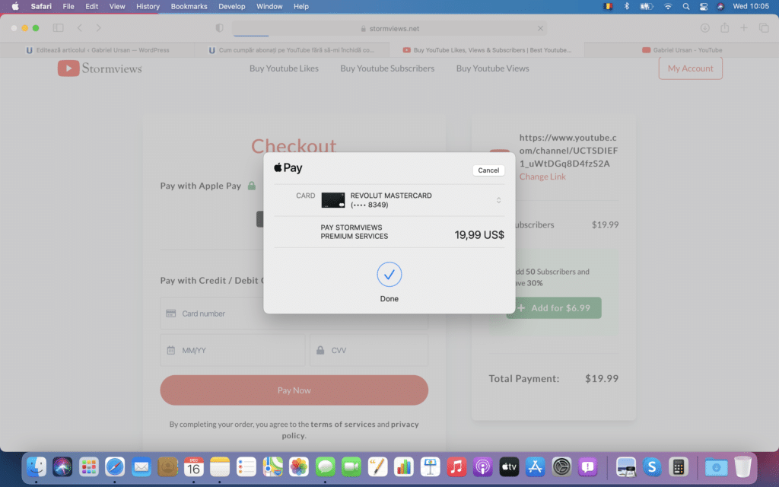This screenshot has height=487, width=779.
Task: Go forward in Safari
Action: [98, 28]
